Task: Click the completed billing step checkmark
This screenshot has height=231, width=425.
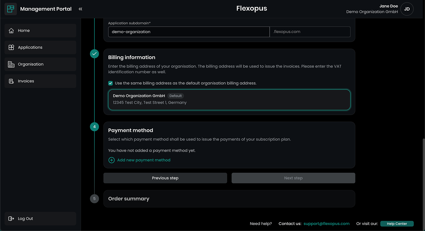Action: 94,54
